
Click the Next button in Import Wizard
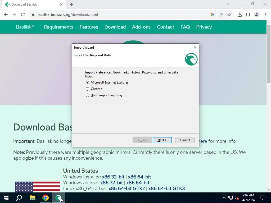point(162,140)
